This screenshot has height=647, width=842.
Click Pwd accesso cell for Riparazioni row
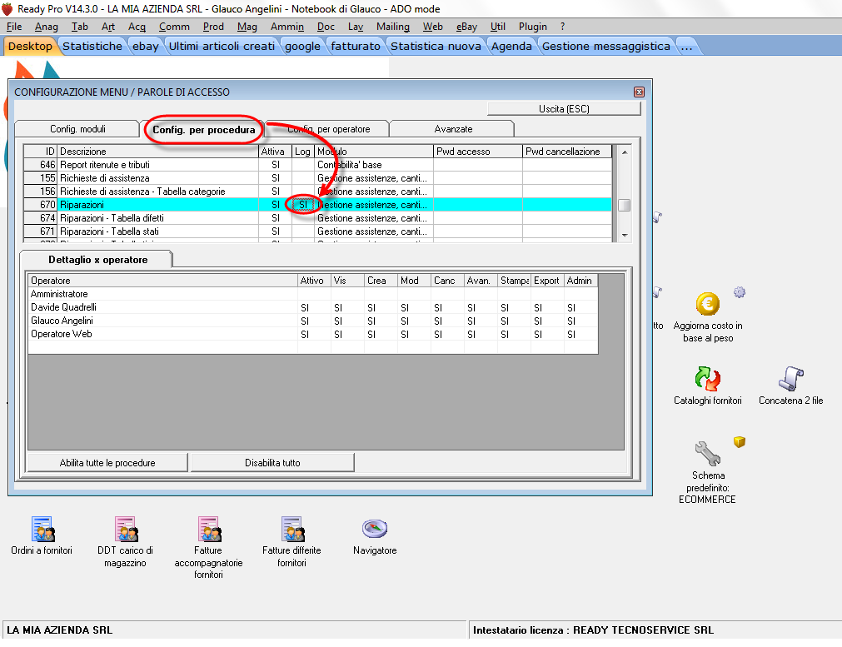(x=477, y=205)
